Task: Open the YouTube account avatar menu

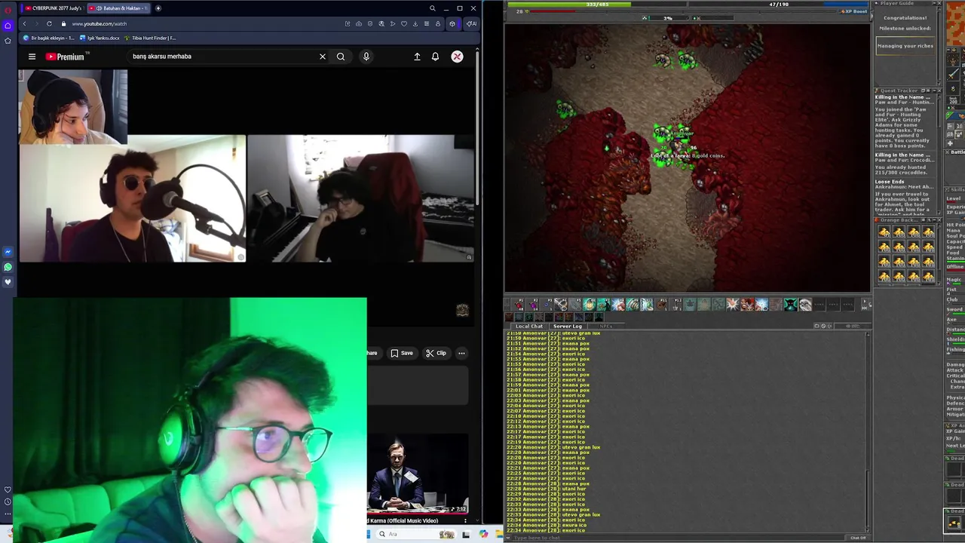Action: click(457, 57)
